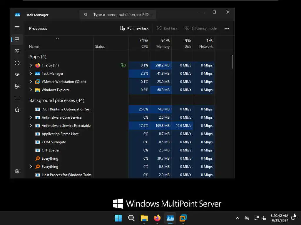Open the Startup apps sidebar icon

[x=17, y=75]
